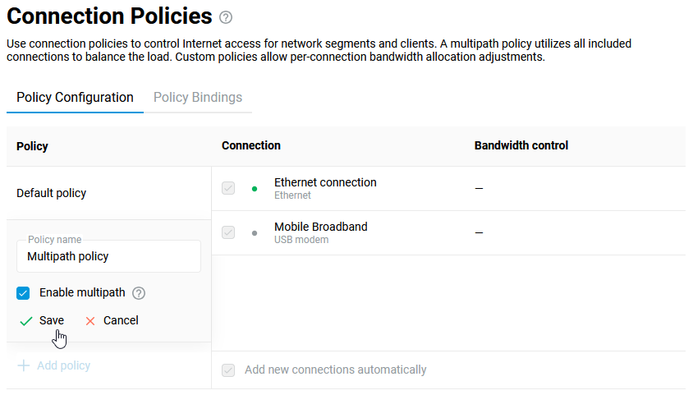
Task: Click the Policy column header
Action: coord(32,146)
